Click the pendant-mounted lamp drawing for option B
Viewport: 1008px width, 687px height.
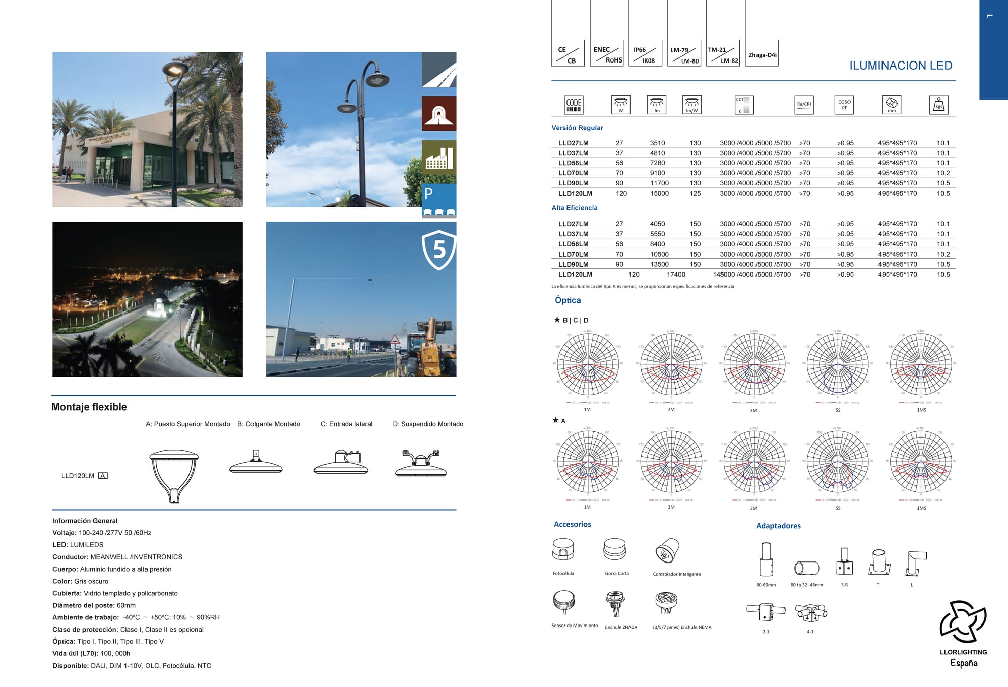256,461
